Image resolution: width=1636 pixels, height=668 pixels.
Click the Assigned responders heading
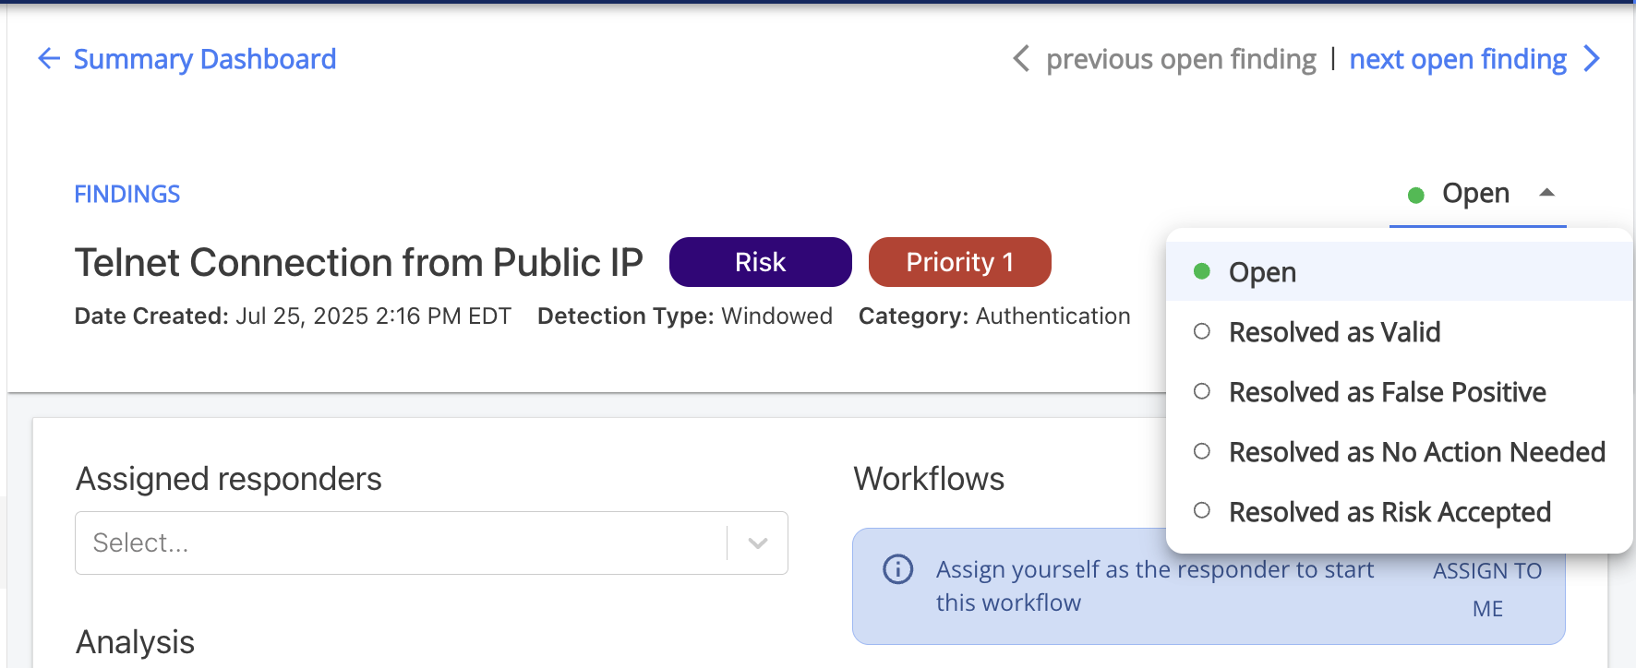point(229,479)
